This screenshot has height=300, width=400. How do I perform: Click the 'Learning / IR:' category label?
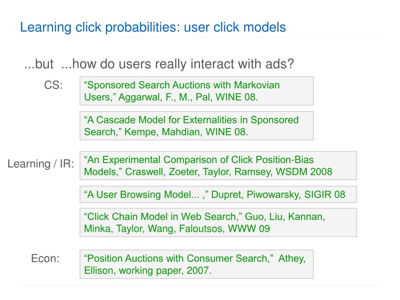41,164
